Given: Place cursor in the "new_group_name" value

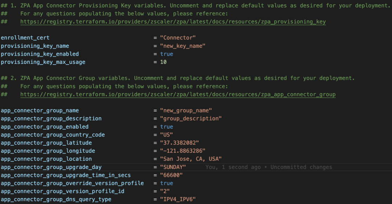Looking at the screenshot, I should [186, 111].
